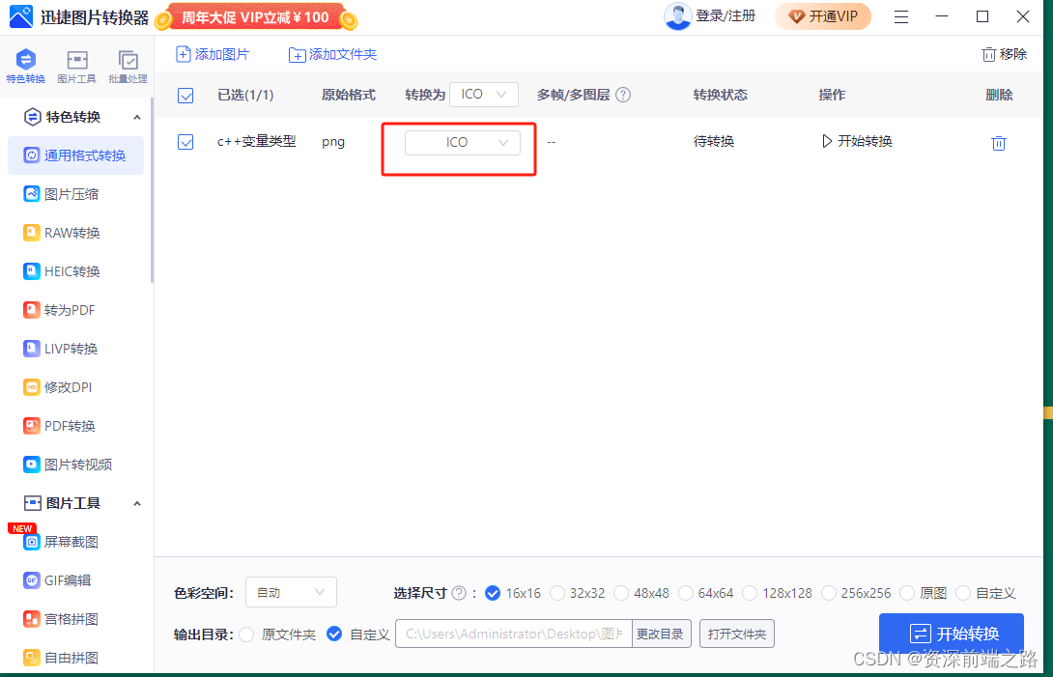Delete the c++变量类型 file via trash icon

coord(999,142)
